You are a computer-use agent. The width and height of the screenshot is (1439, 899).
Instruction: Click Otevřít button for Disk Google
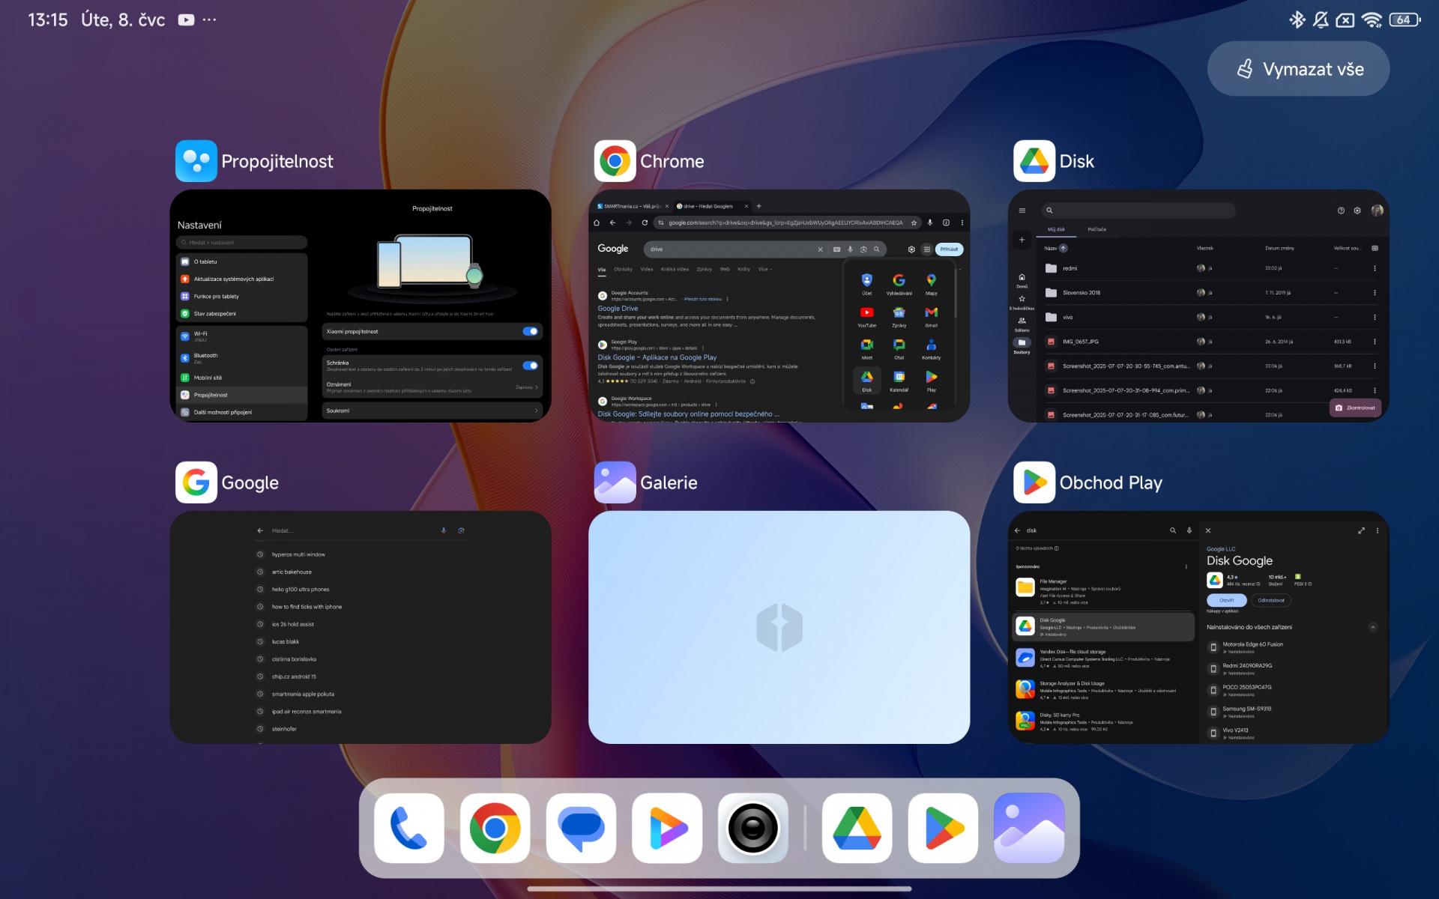(x=1226, y=600)
